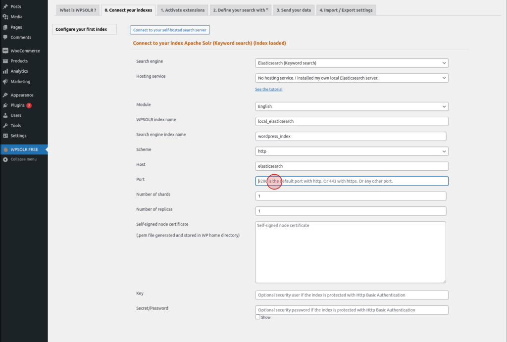The image size is (507, 342).
Task: Open Settings menu in sidebar
Action: point(18,136)
